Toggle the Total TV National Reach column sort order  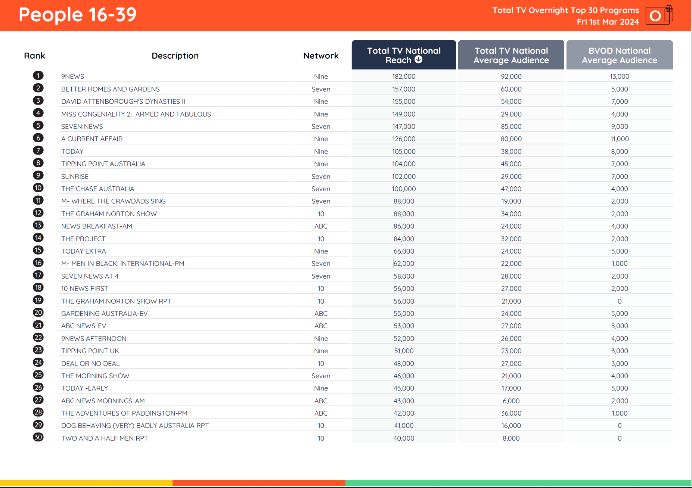click(403, 55)
